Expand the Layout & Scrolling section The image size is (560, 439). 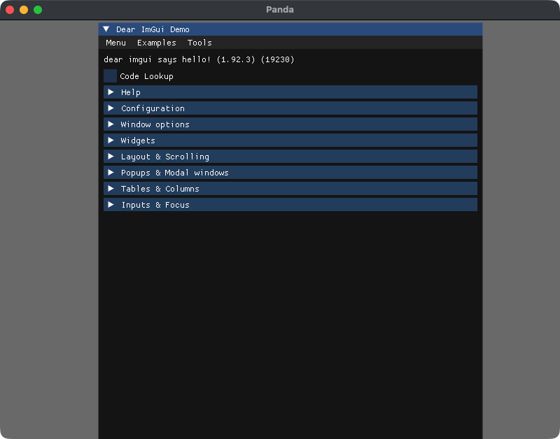tap(290, 156)
